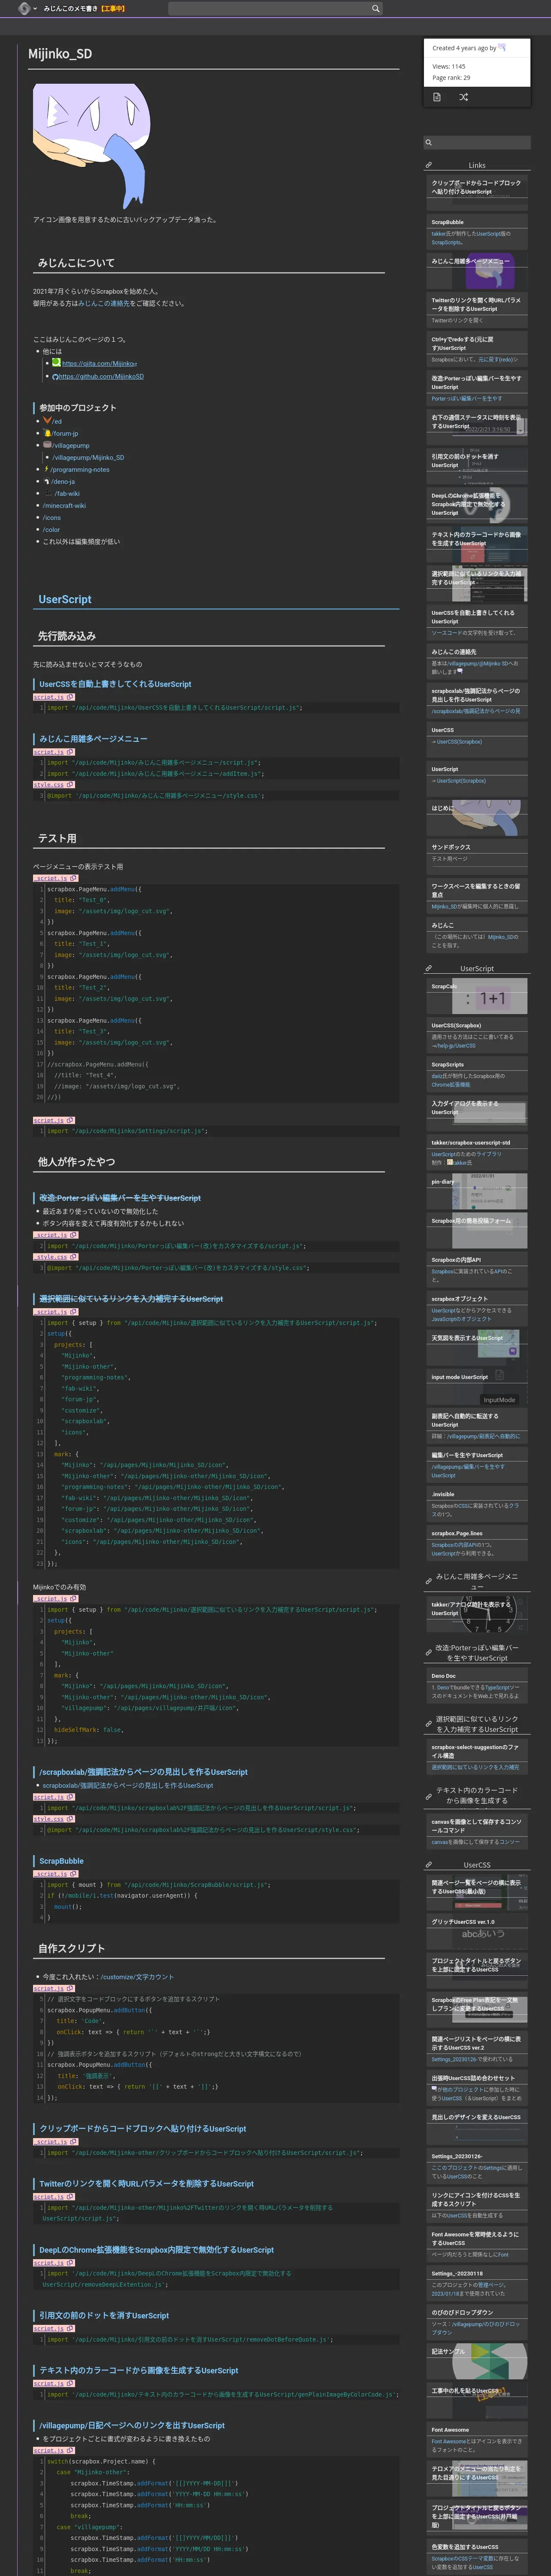Open 改造:Porterっぽい編集バーを生やすUserScript strikethrough link
Screen dimensions: 551x2576
(x=120, y=1198)
